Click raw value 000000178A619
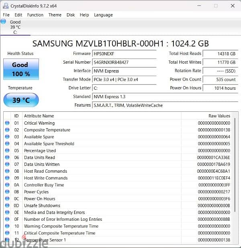Screen dimensions: 241x248 pyautogui.click(x=214, y=164)
